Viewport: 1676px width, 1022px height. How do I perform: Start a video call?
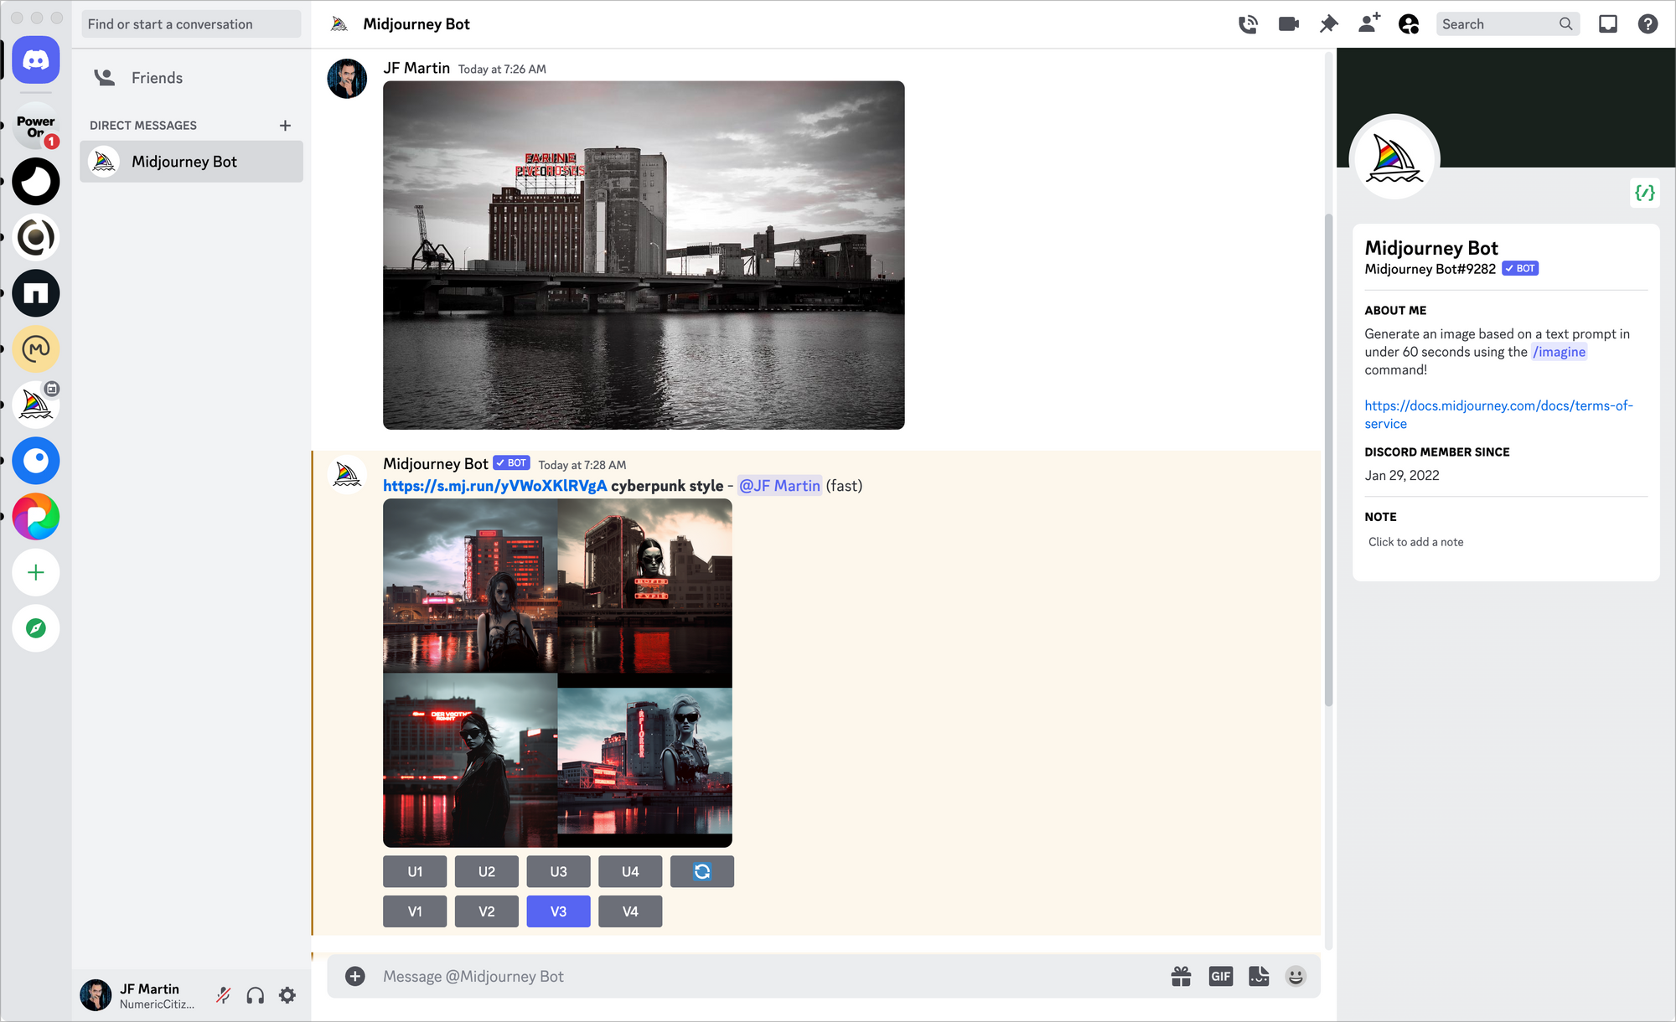(x=1288, y=23)
